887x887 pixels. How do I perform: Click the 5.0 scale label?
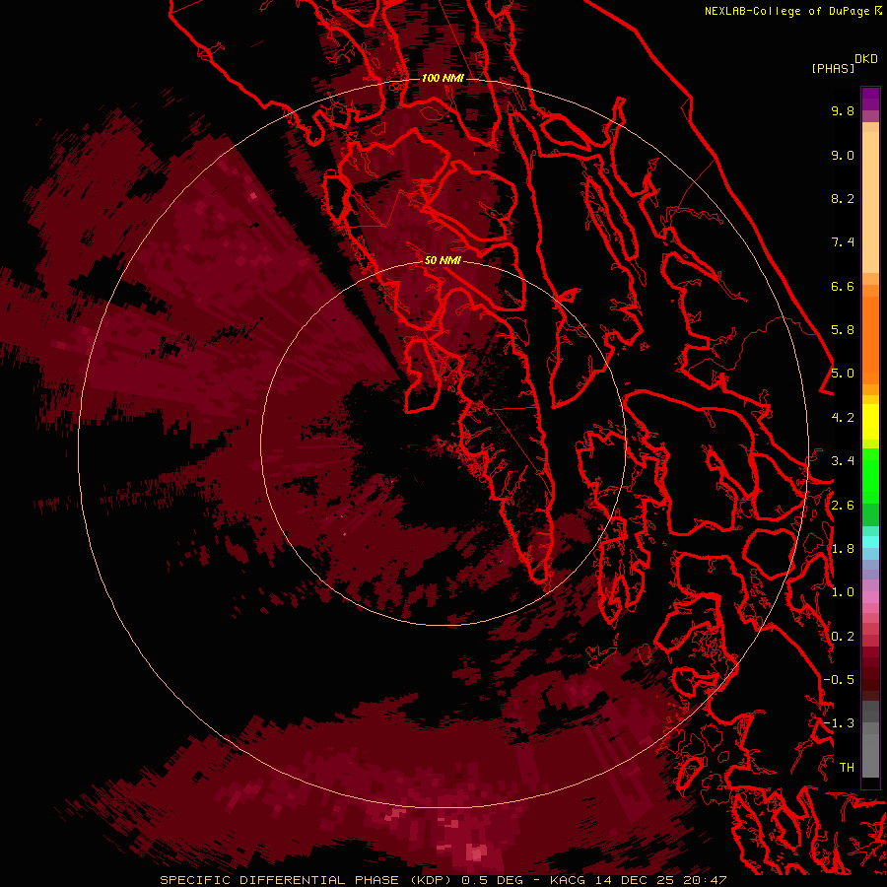pos(843,374)
